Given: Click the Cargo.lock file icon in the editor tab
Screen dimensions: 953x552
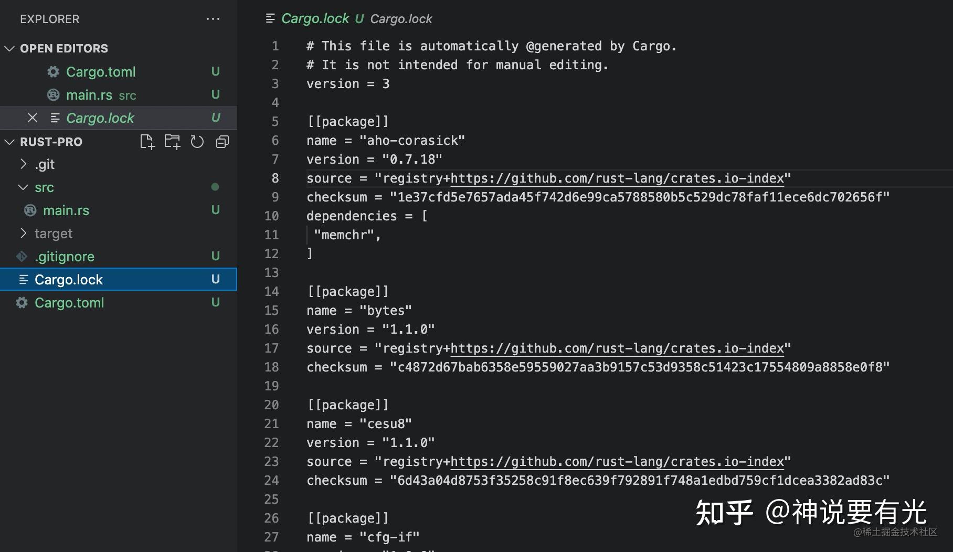Looking at the screenshot, I should [x=270, y=18].
